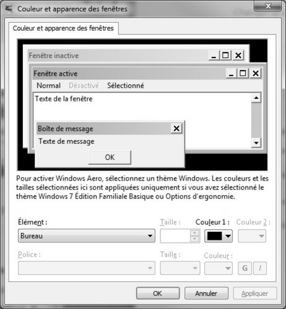Click the window icon in the dialog title bar
The image size is (286, 309).
(x=9, y=9)
